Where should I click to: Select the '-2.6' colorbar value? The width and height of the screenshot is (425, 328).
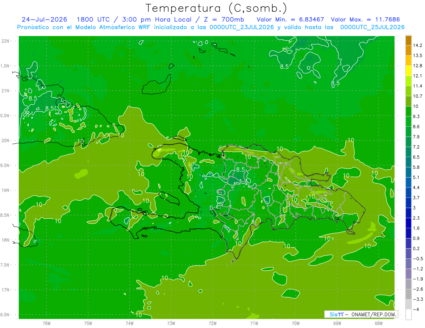[418, 289]
